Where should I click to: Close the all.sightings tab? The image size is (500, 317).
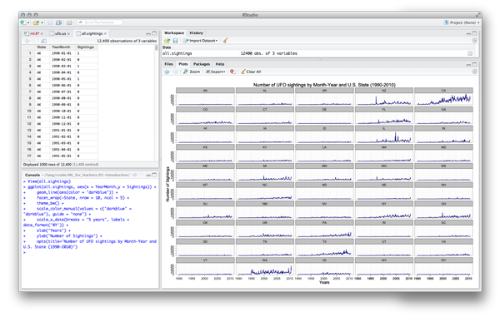[105, 33]
